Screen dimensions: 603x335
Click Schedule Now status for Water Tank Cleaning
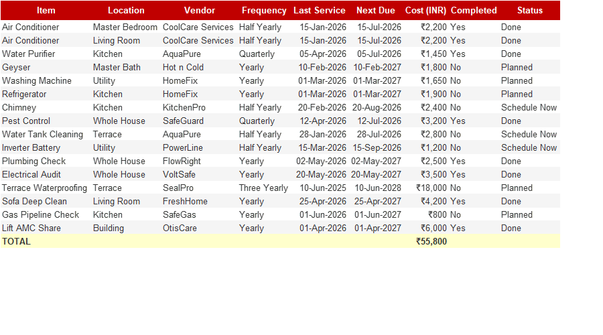529,134
